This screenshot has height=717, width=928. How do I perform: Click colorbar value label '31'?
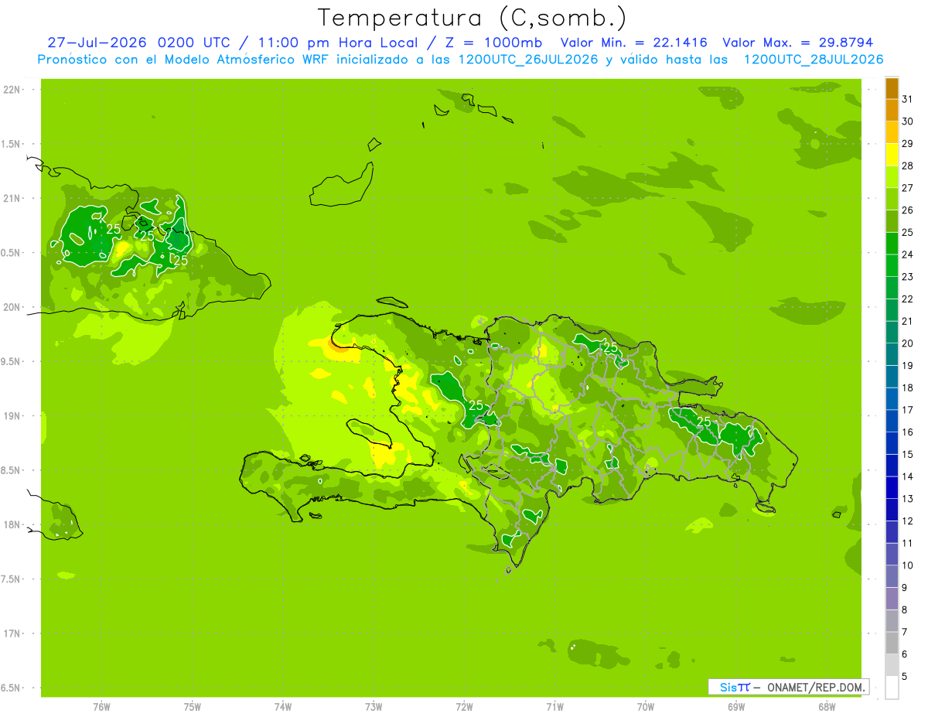click(x=908, y=100)
